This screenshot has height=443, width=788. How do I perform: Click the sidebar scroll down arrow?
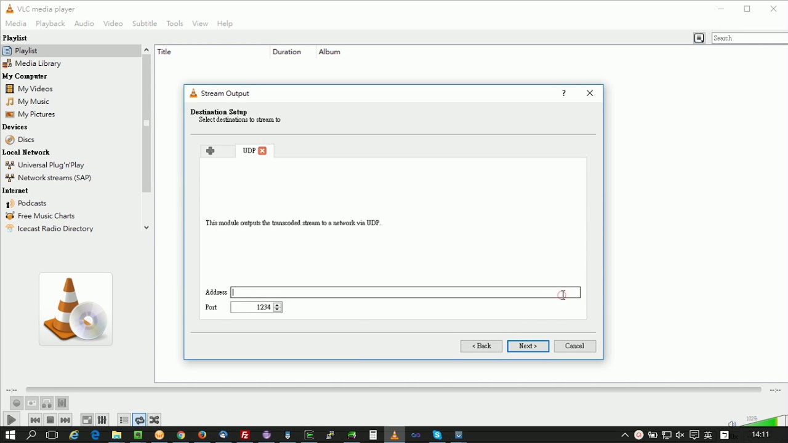click(x=147, y=228)
